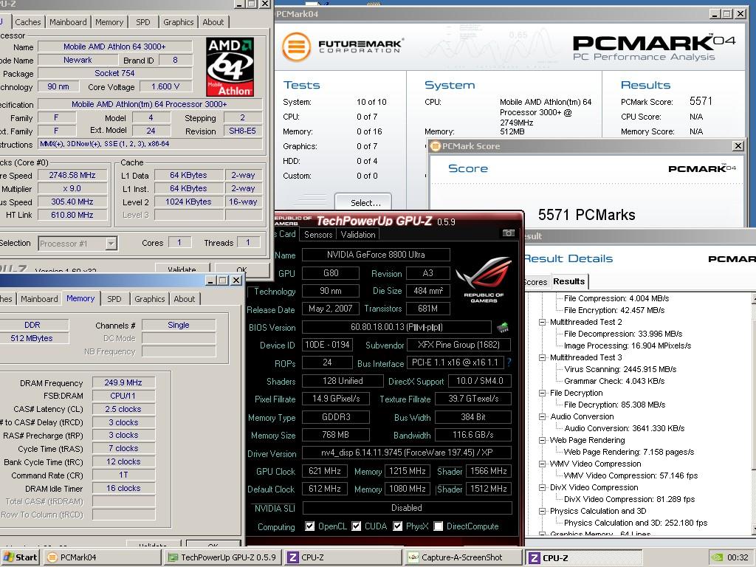This screenshot has height=567, width=756.
Task: Click the GPU Clock 621 MHz field
Action: pos(325,471)
